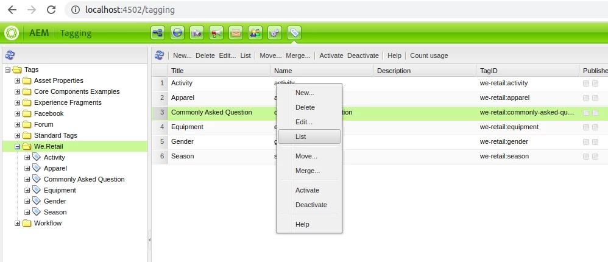Click the Equipment tag icon in tree
608x262 pixels.
pos(37,190)
